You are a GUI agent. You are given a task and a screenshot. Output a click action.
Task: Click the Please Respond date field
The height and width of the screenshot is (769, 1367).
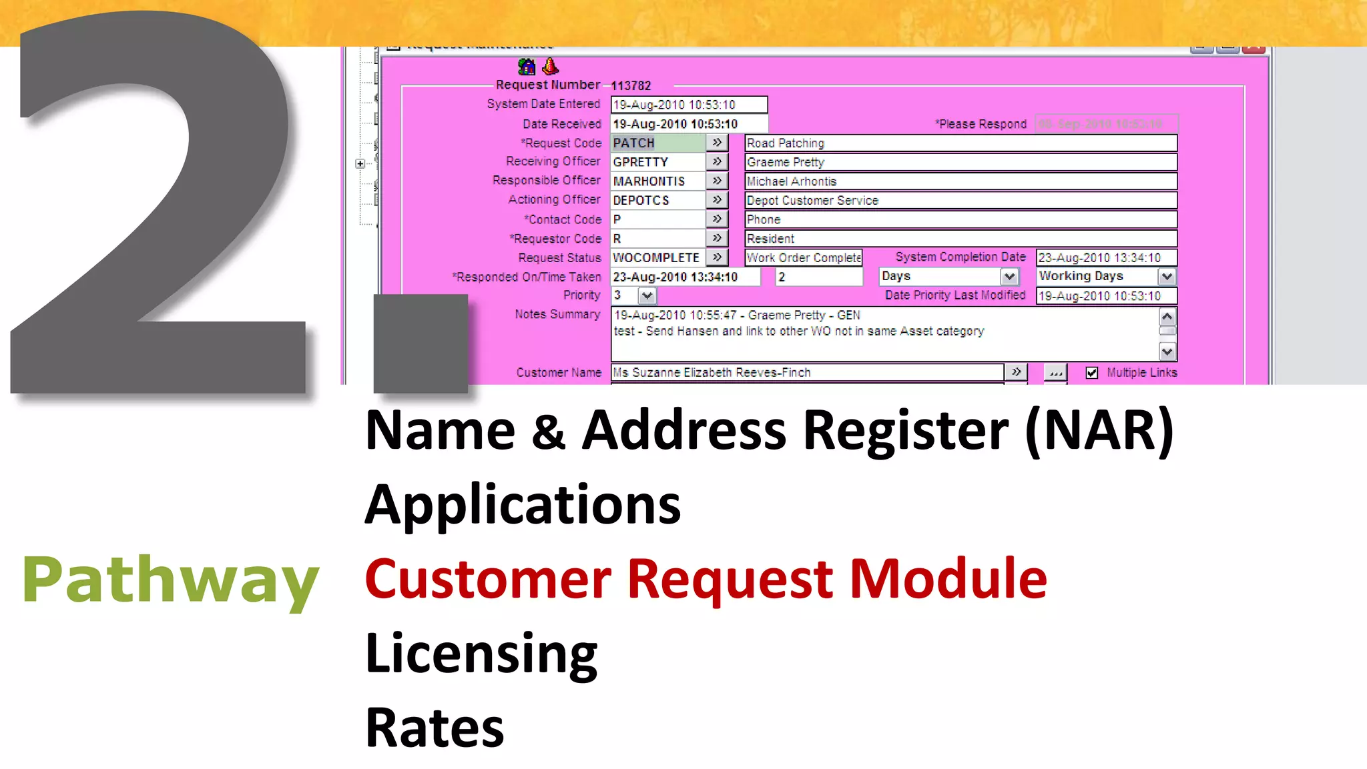(1106, 124)
